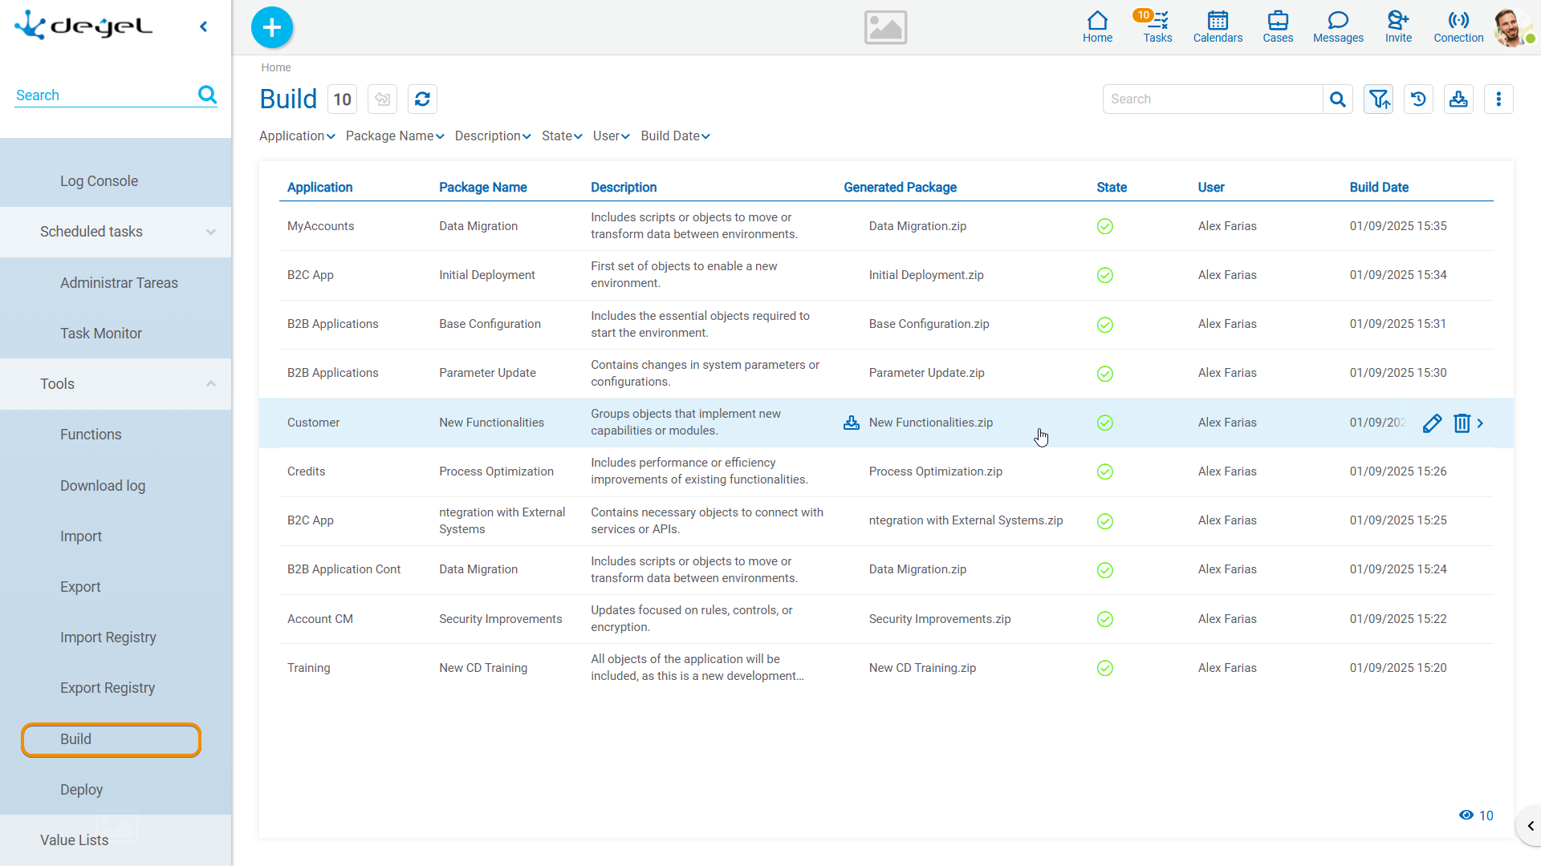Toggle the visible records eye indicator

click(1466, 815)
